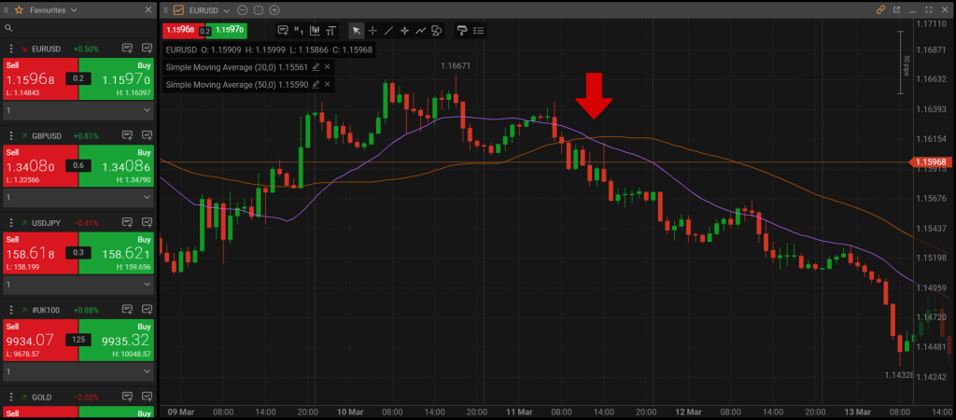Click the paint roller chart style icon
This screenshot has height=420, width=956.
pyautogui.click(x=461, y=30)
